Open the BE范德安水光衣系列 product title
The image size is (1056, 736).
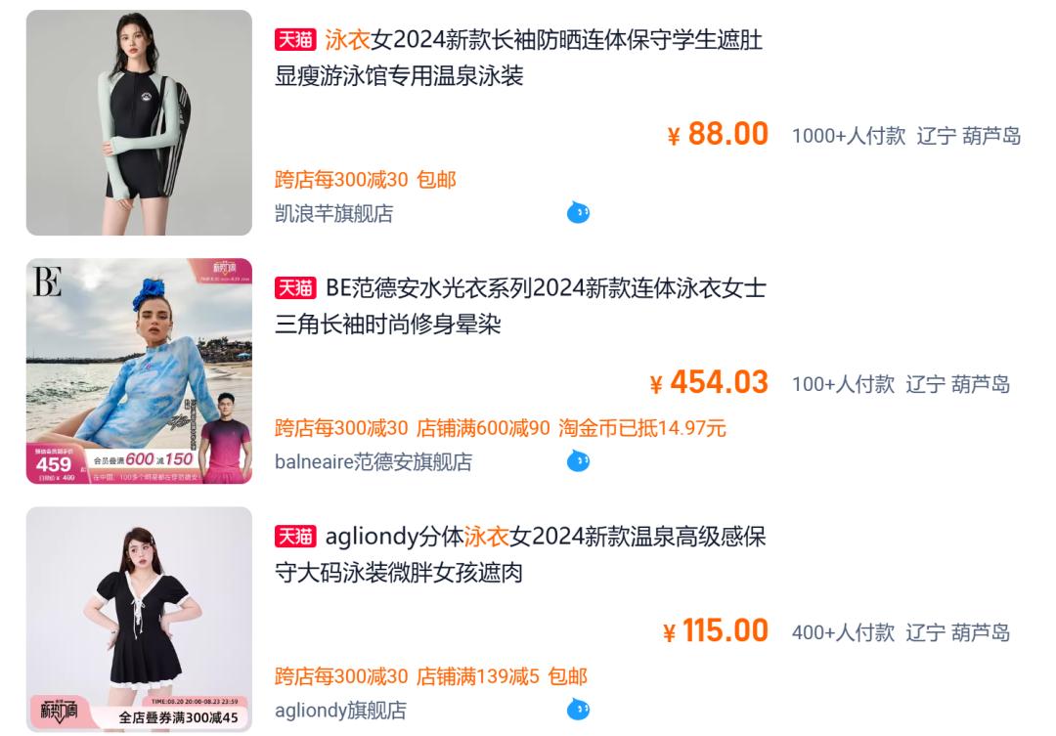(520, 306)
